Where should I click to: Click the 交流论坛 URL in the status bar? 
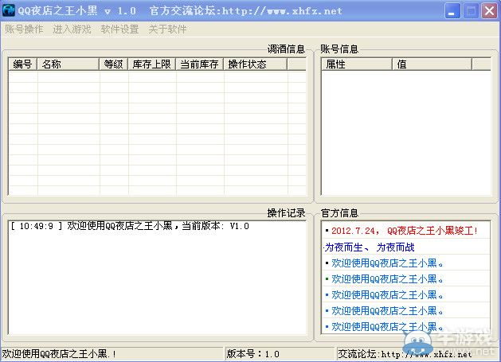pyautogui.click(x=405, y=354)
